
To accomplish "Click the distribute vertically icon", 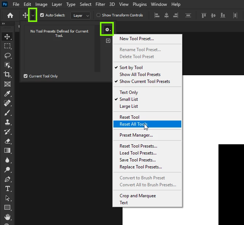I will point(188,15).
